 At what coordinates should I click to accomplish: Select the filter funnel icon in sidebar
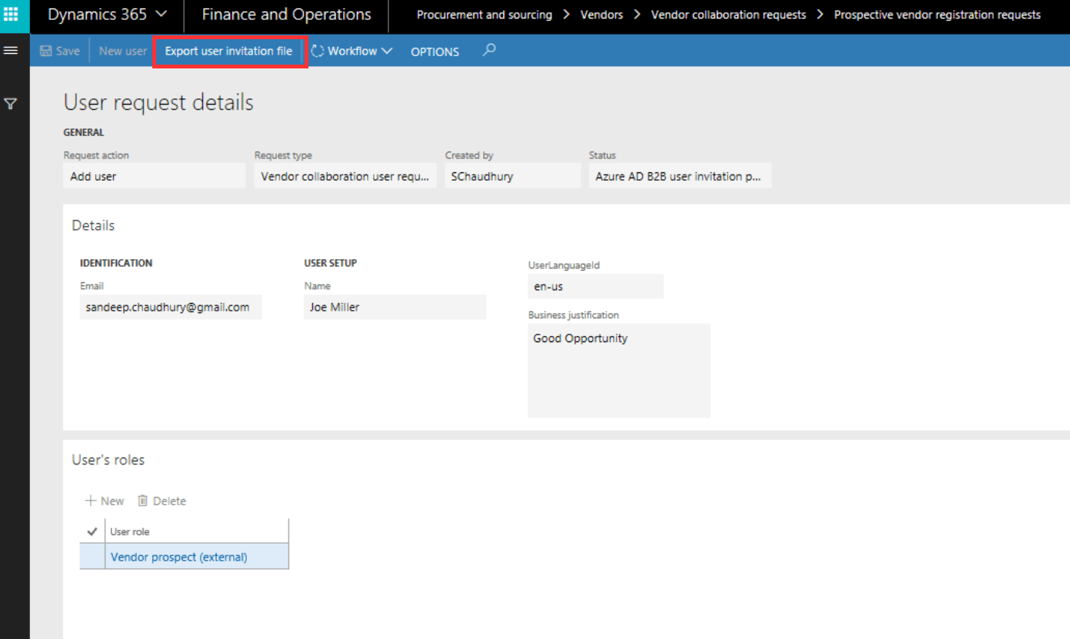click(x=12, y=104)
